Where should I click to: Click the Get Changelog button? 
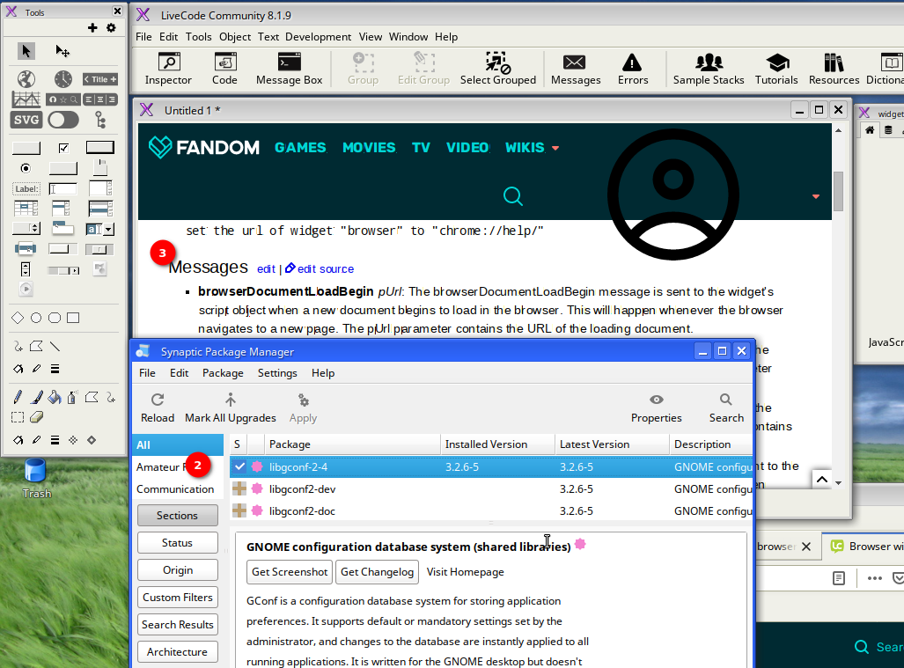pos(377,572)
